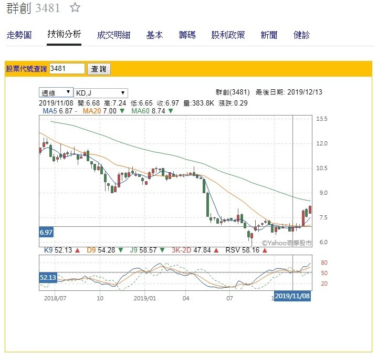Switch to the 成交明細 tab
This screenshot has width=377, height=356.
[113, 35]
